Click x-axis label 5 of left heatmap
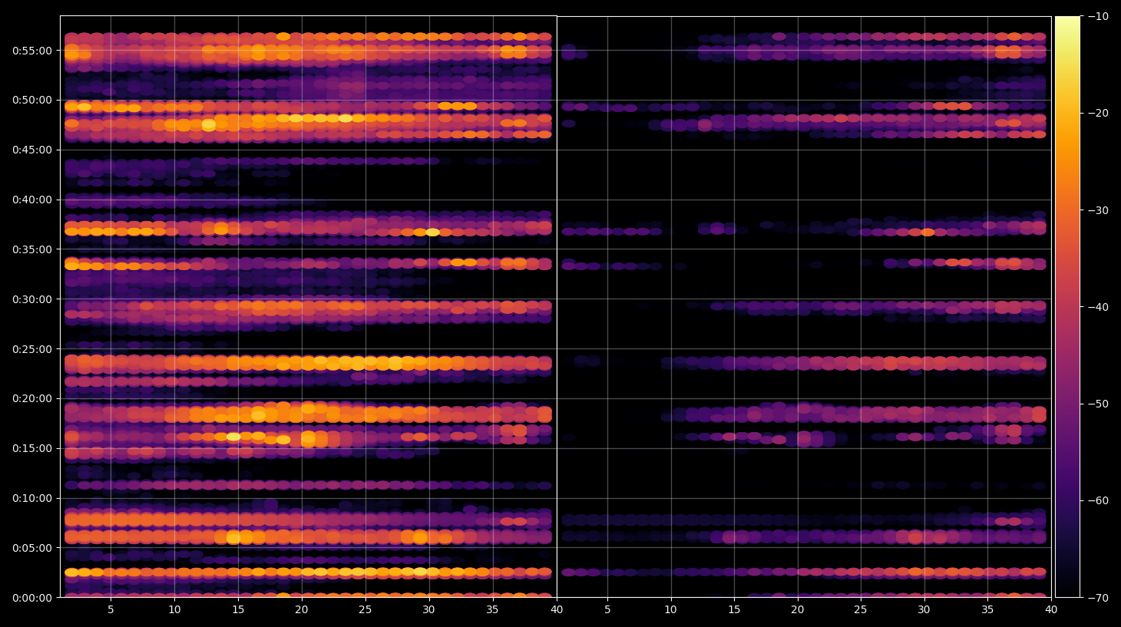Image resolution: width=1121 pixels, height=627 pixels. coord(111,610)
